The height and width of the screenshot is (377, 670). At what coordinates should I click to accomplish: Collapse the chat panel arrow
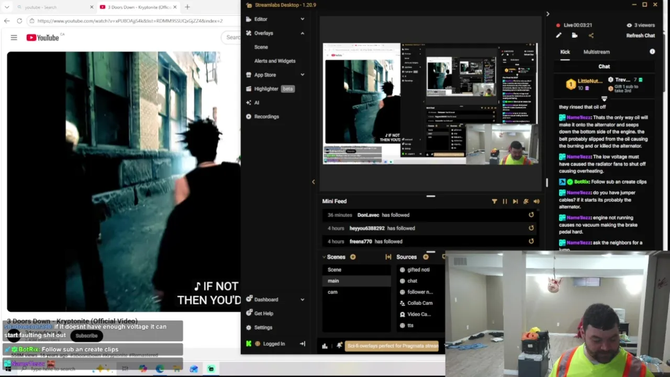pyautogui.click(x=548, y=14)
